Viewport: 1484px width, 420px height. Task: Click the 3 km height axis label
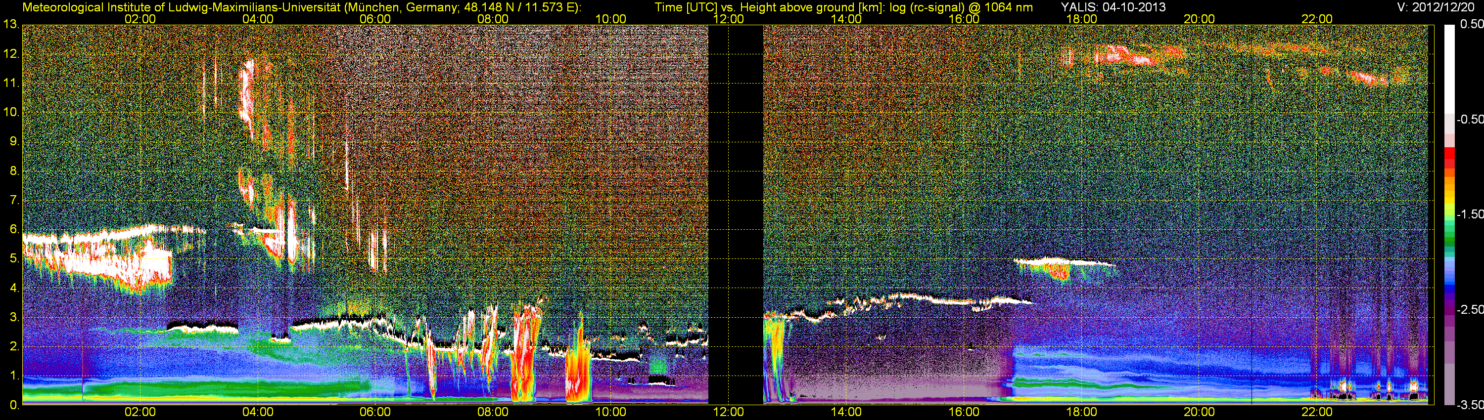pos(14,318)
